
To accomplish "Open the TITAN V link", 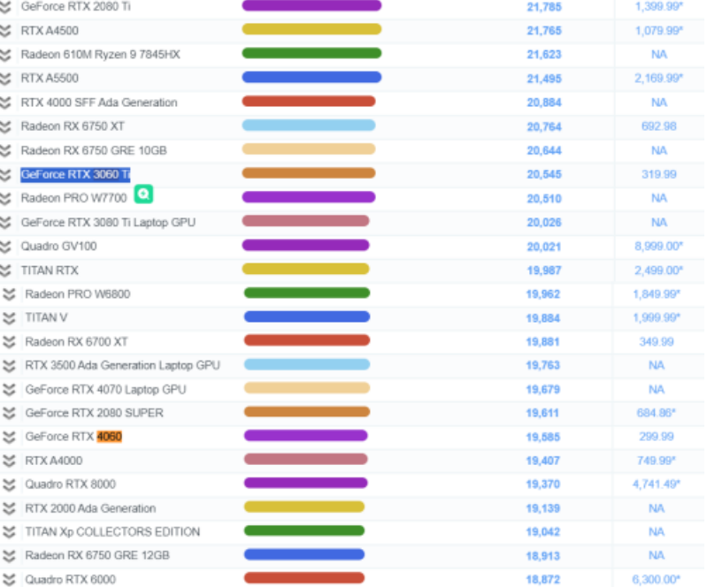I will (46, 318).
